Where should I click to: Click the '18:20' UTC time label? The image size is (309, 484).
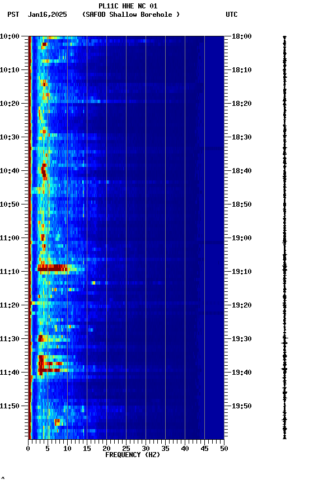[x=242, y=104]
